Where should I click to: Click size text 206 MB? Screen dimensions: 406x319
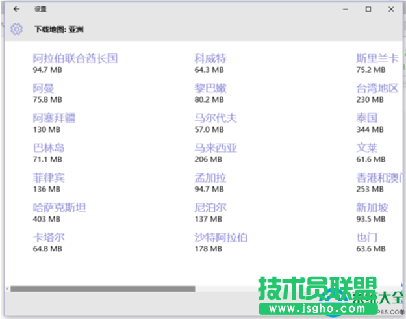coord(208,159)
